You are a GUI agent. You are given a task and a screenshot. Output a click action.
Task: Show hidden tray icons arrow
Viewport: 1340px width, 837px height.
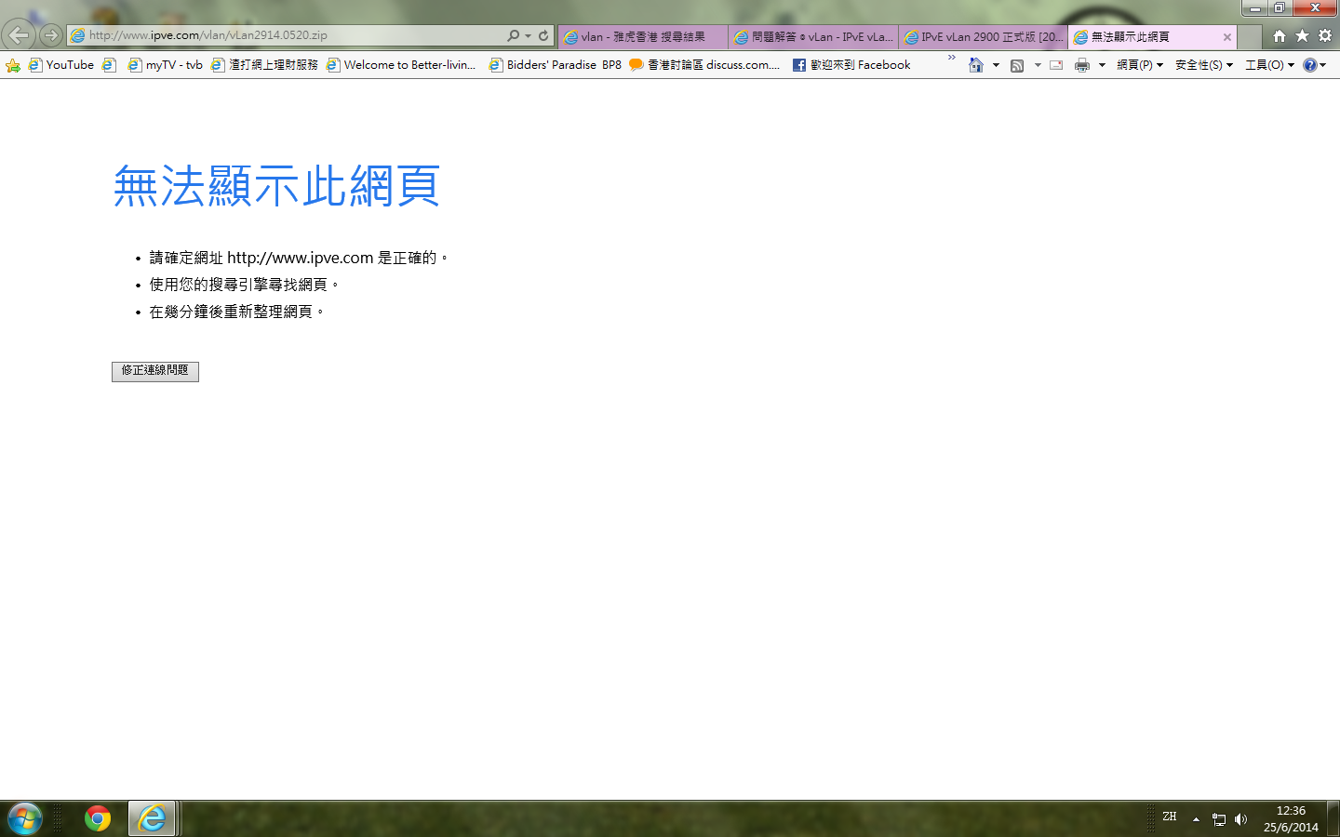(x=1196, y=819)
